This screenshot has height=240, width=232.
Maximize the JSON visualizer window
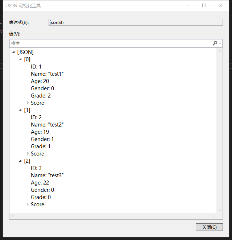tap(204, 6)
